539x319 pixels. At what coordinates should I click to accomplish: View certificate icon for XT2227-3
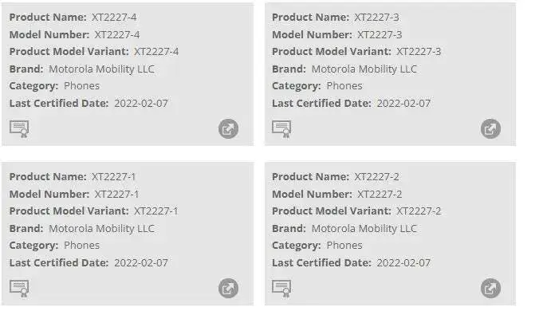[281, 129]
